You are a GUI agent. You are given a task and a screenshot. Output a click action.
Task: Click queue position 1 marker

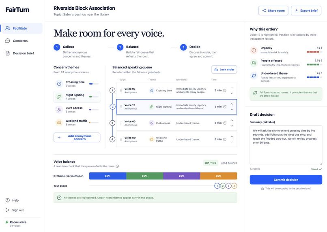pyautogui.click(x=112, y=90)
